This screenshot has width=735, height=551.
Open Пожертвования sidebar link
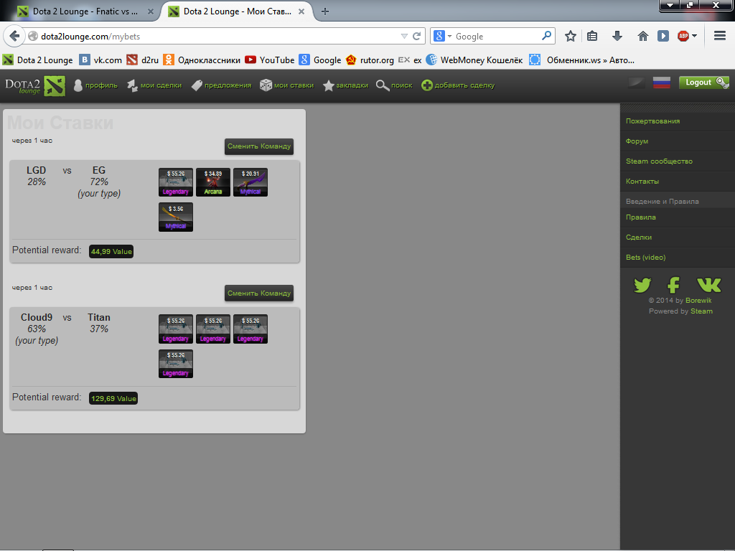tap(652, 121)
